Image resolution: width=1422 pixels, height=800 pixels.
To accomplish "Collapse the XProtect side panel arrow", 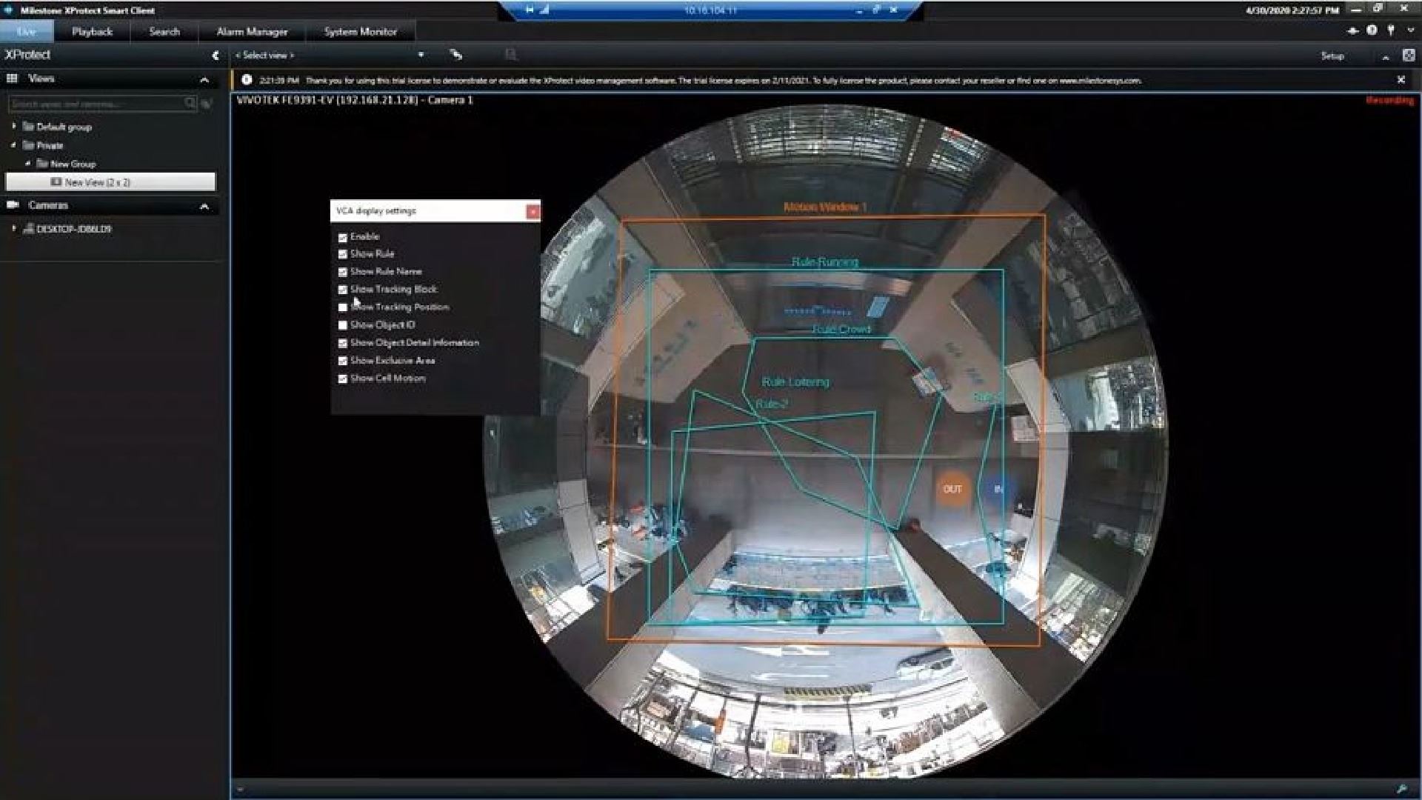I will (215, 56).
